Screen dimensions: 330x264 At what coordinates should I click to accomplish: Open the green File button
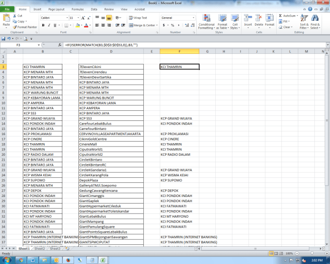(x=8, y=9)
